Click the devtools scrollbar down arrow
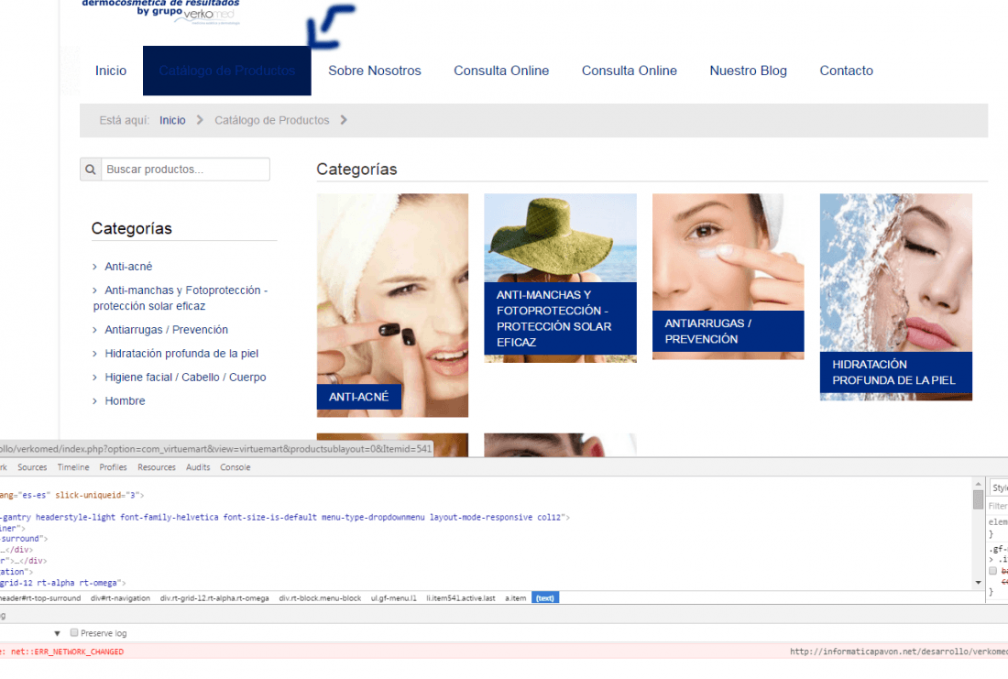1008x679 pixels. tap(979, 583)
